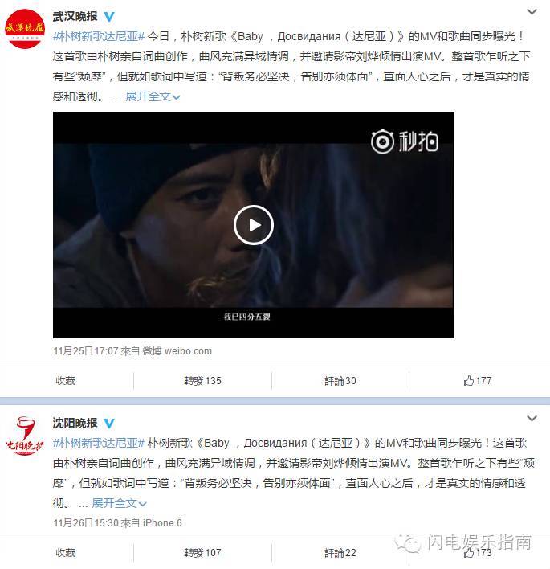550x569 pixels.
Task: Open 轉發 135 on first post
Action: [x=202, y=381]
